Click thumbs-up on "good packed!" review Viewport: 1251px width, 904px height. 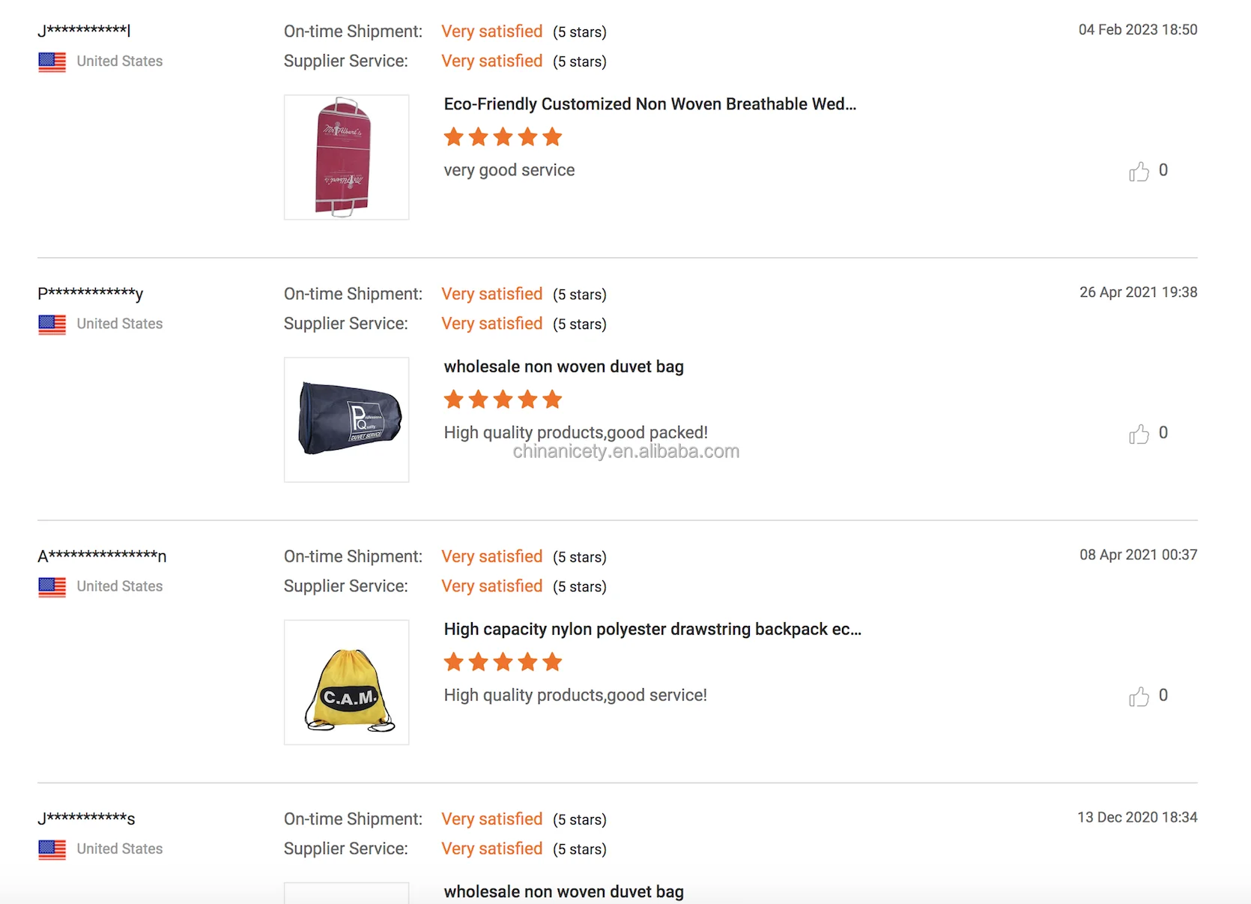[1139, 434]
